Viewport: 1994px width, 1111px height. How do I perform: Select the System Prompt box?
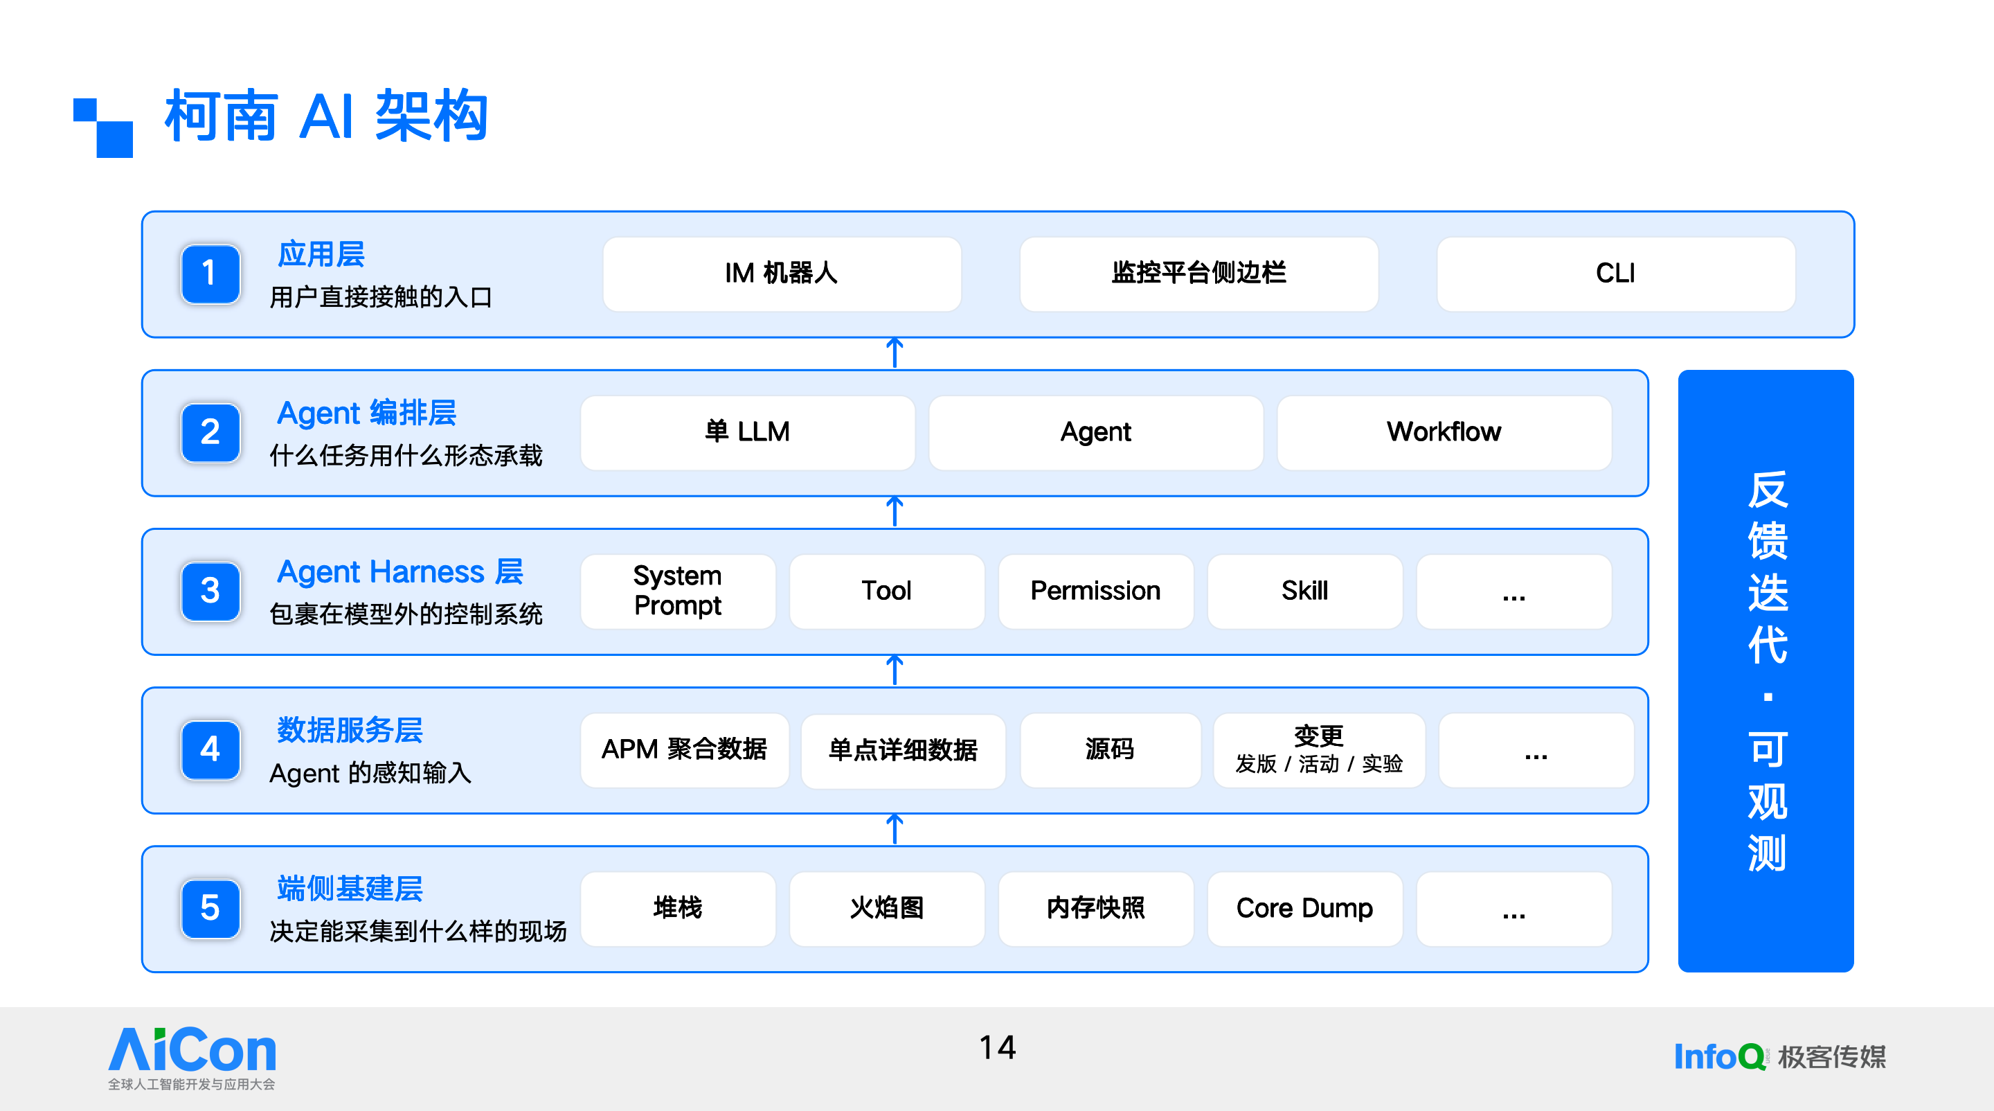[x=678, y=592]
